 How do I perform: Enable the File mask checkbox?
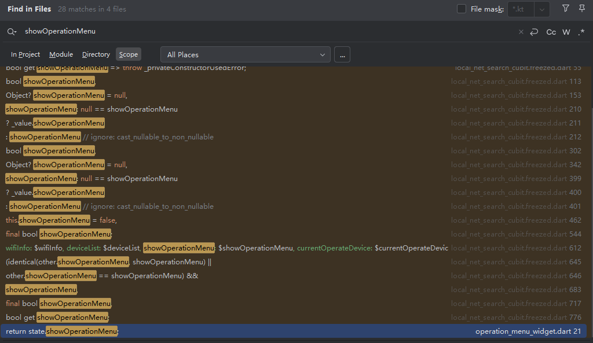462,9
